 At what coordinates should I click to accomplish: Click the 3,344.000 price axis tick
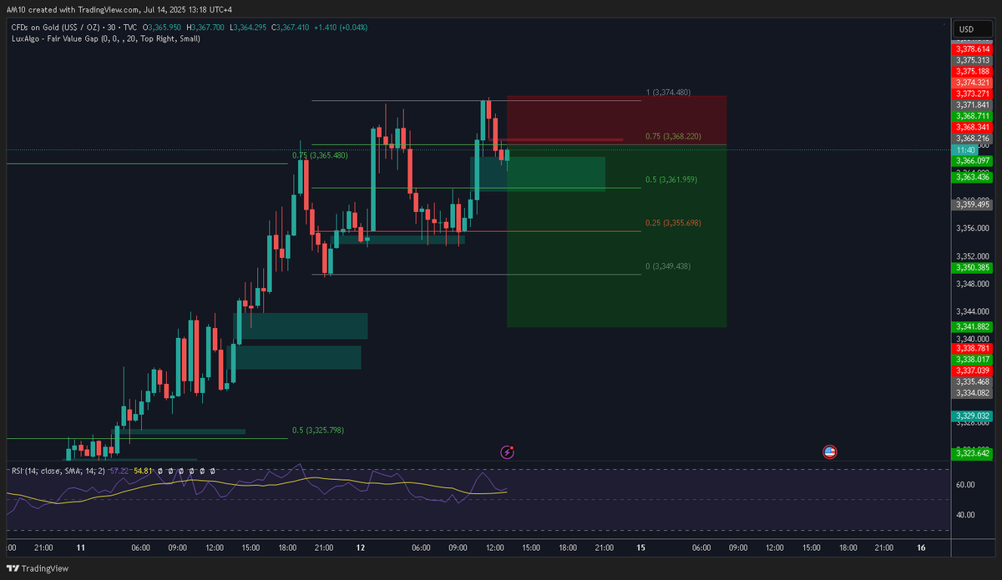tap(974, 311)
